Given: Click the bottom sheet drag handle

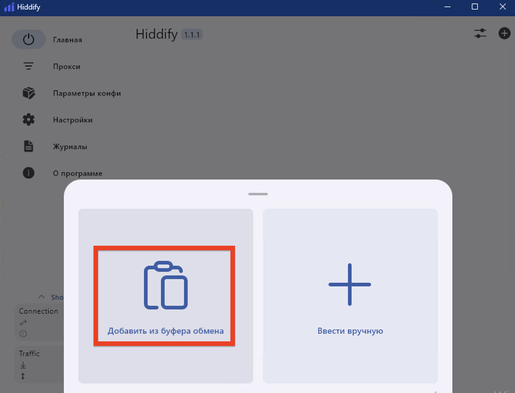Looking at the screenshot, I should [258, 194].
